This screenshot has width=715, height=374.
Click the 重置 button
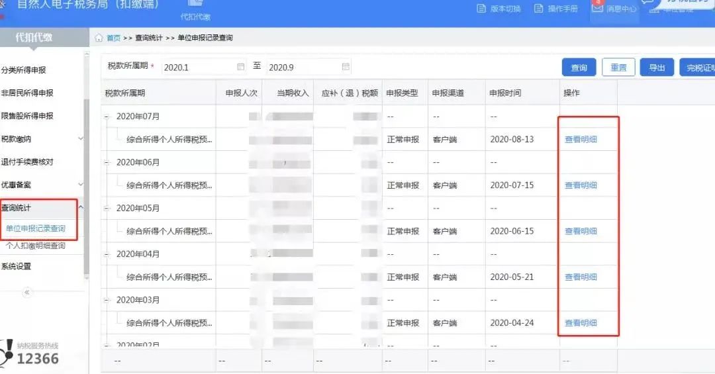(618, 68)
